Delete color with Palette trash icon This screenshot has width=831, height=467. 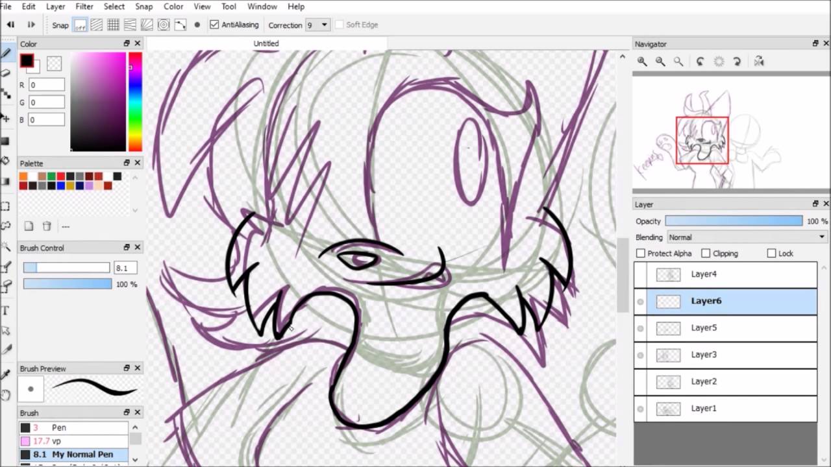point(47,226)
